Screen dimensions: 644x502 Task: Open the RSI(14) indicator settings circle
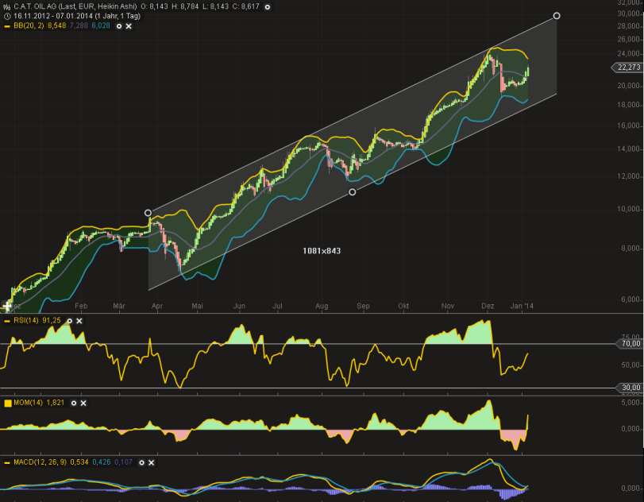(x=69, y=321)
